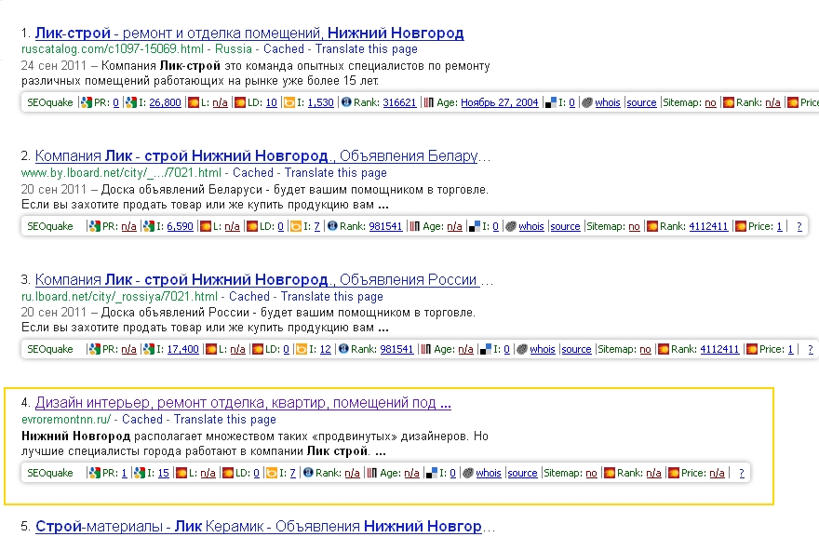Open result 1 title Лик-строй ремонт и отделка

pyautogui.click(x=249, y=34)
